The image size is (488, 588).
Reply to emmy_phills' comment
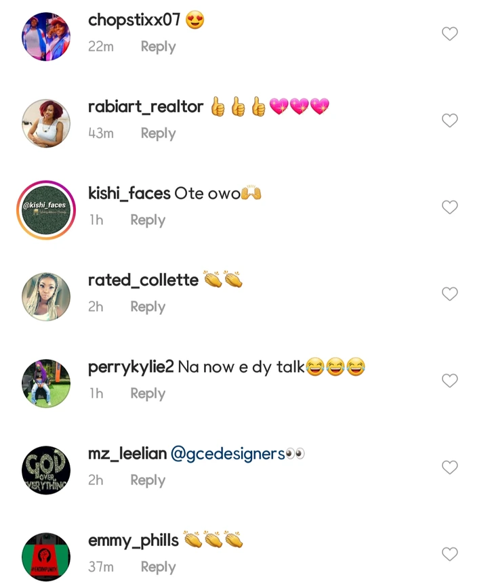click(x=158, y=567)
